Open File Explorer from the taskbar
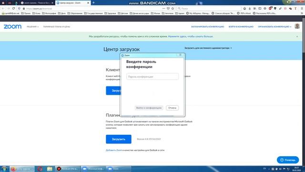 [50, 169]
